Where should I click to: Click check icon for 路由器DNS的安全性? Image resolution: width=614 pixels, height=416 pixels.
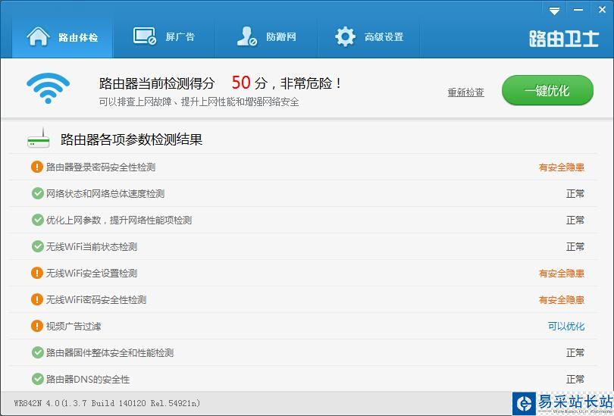coord(38,379)
